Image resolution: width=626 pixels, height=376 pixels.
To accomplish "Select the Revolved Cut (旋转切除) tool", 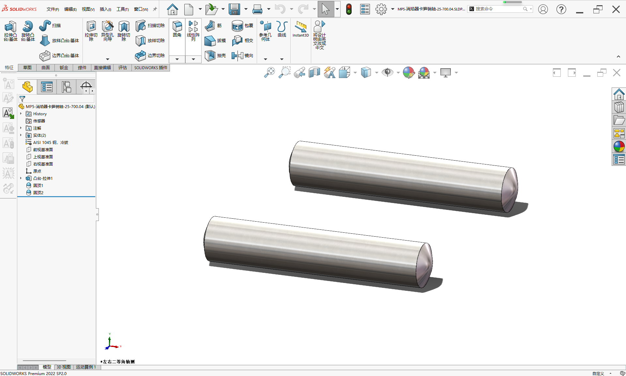I will 124,31.
